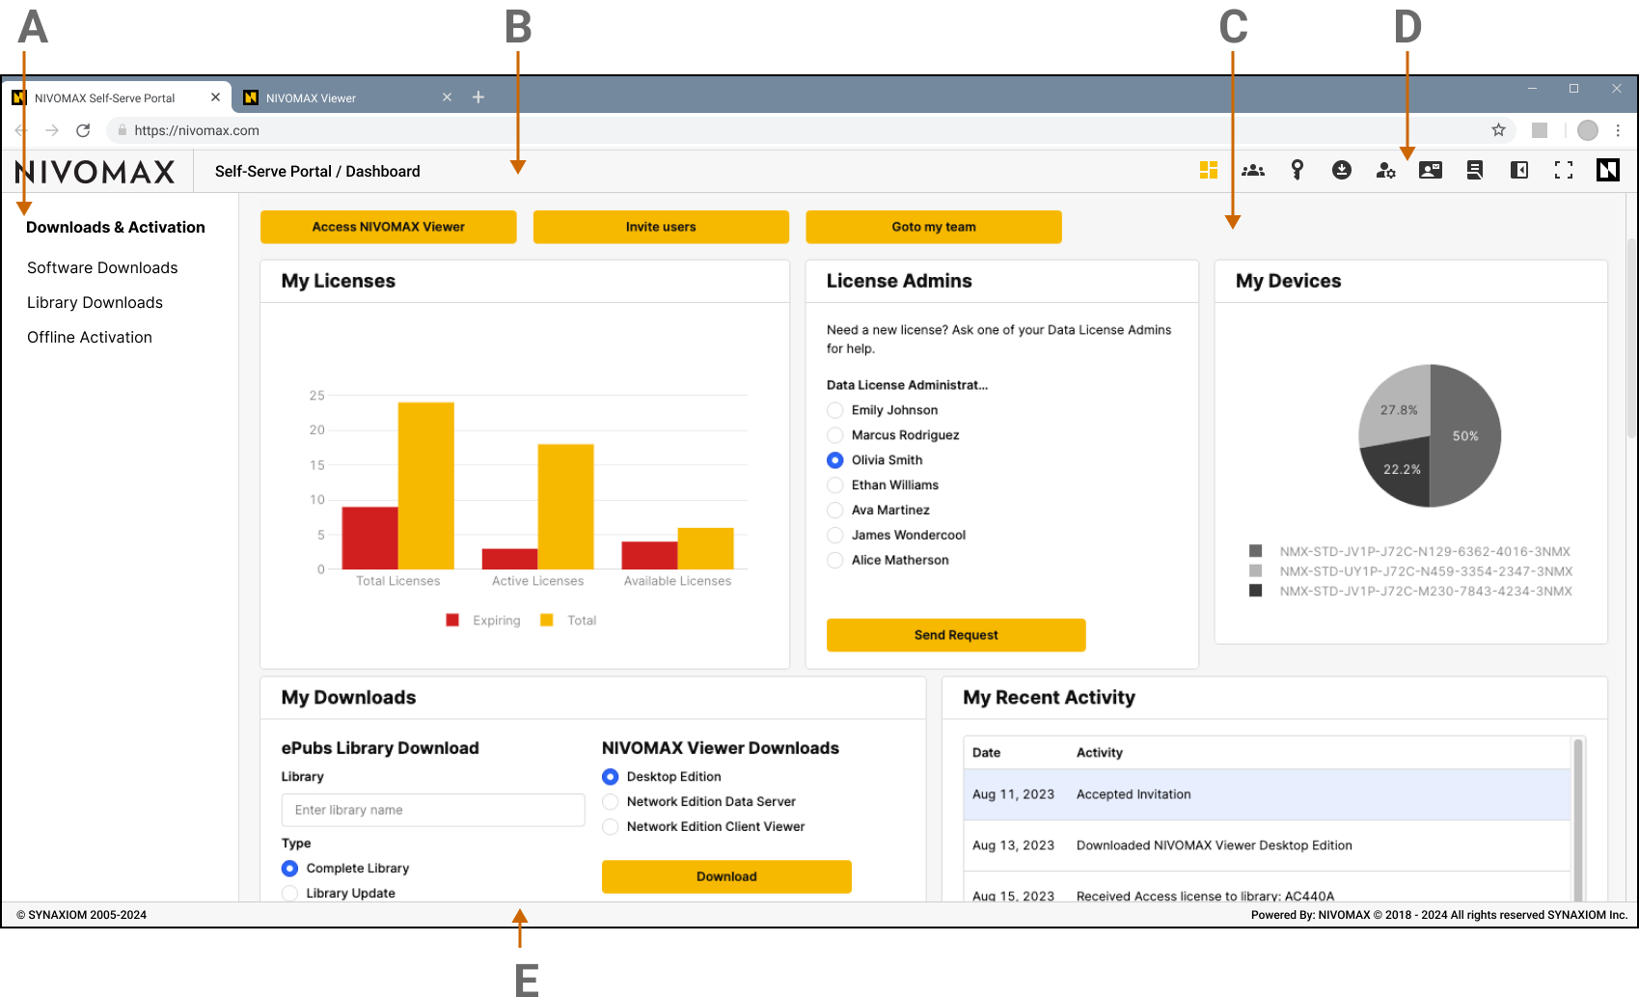Choose Network Edition Data Server option
The width and height of the screenshot is (1639, 997).
tap(611, 802)
